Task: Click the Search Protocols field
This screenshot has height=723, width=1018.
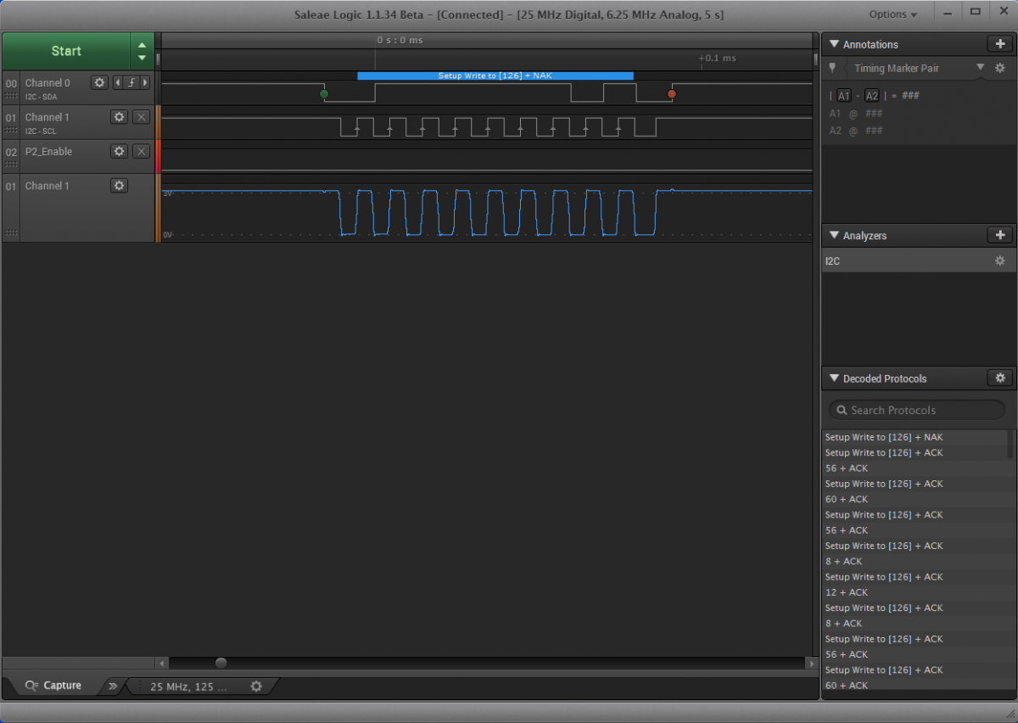Action: tap(917, 410)
